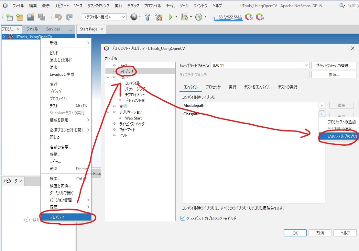Switch to the テストをコンパイル tab
Viewport: 359px width, 251px height.
coord(257,87)
